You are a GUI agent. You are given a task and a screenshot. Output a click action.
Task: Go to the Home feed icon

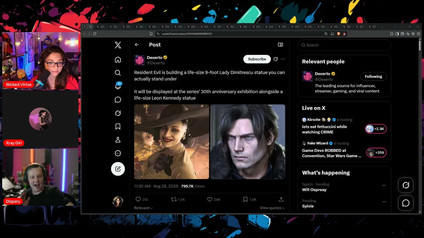[x=118, y=59]
